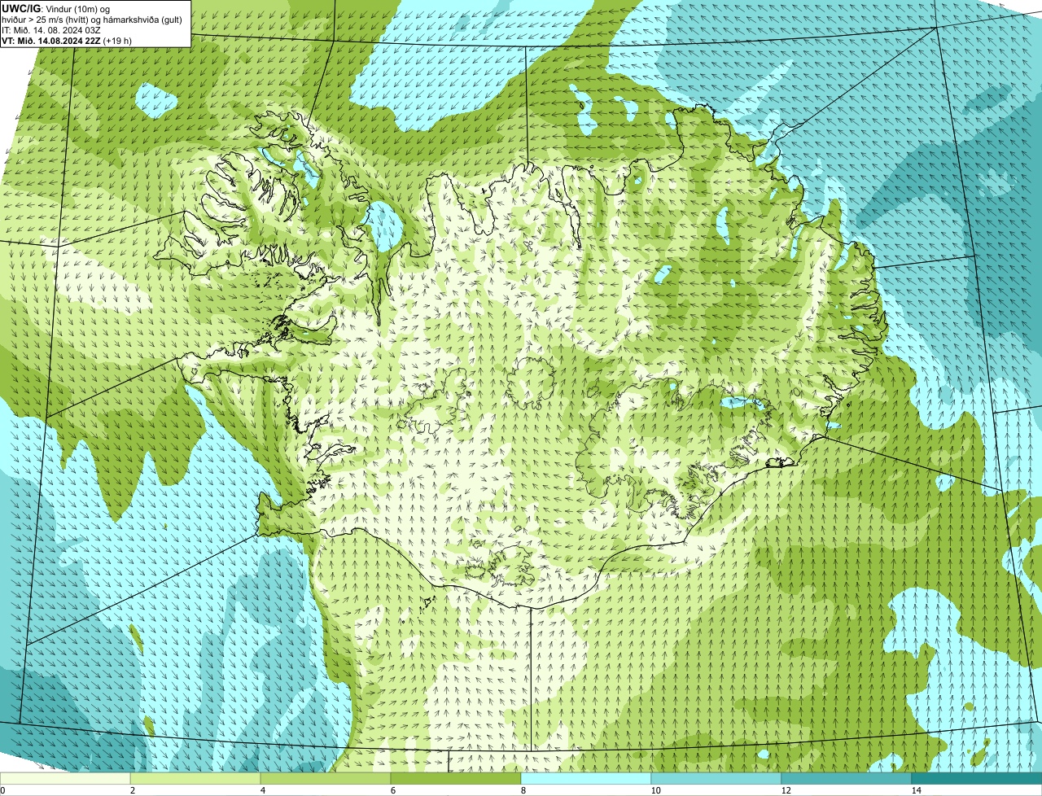
Task: Click the title text "UWC/IG: Vindur (10m) og"
Action: [56, 8]
